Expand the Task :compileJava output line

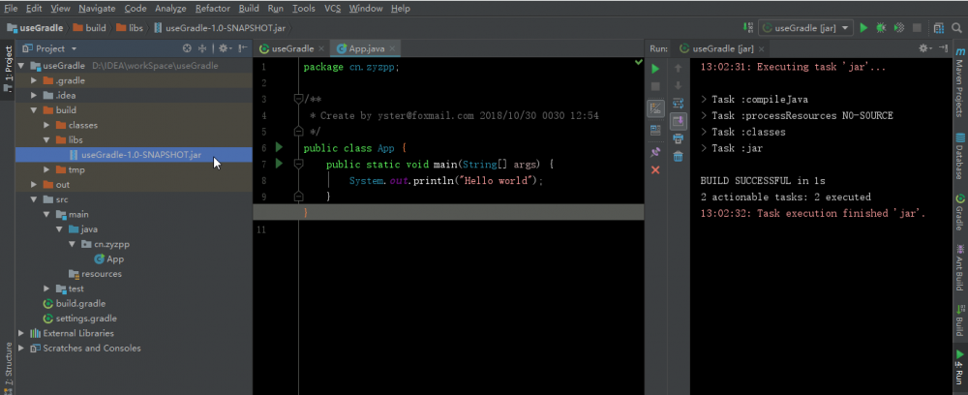click(704, 100)
